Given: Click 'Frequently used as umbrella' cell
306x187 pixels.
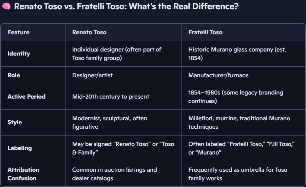Looking at the screenshot, I should coord(238,174).
